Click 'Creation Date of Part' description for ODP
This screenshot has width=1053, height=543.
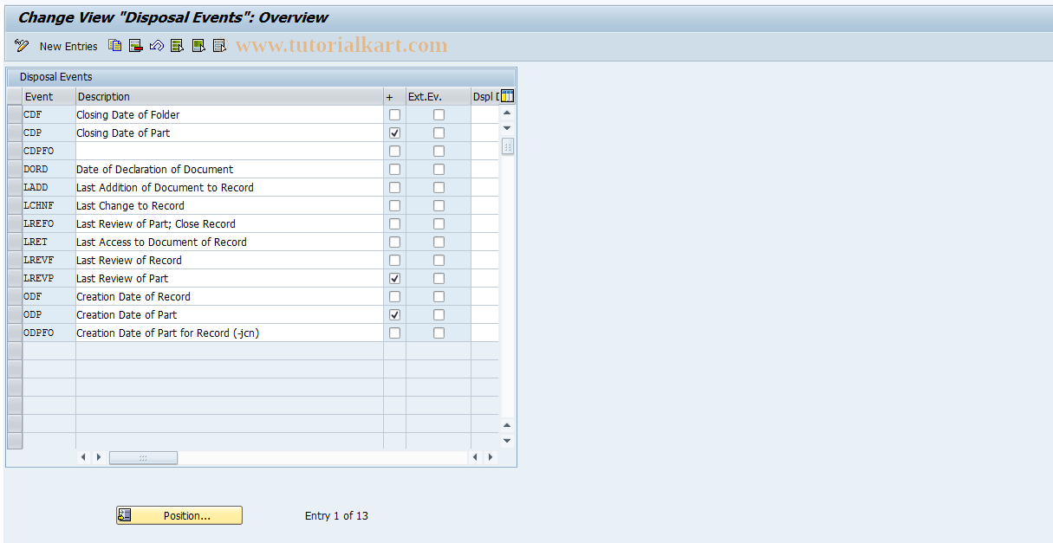pos(230,314)
